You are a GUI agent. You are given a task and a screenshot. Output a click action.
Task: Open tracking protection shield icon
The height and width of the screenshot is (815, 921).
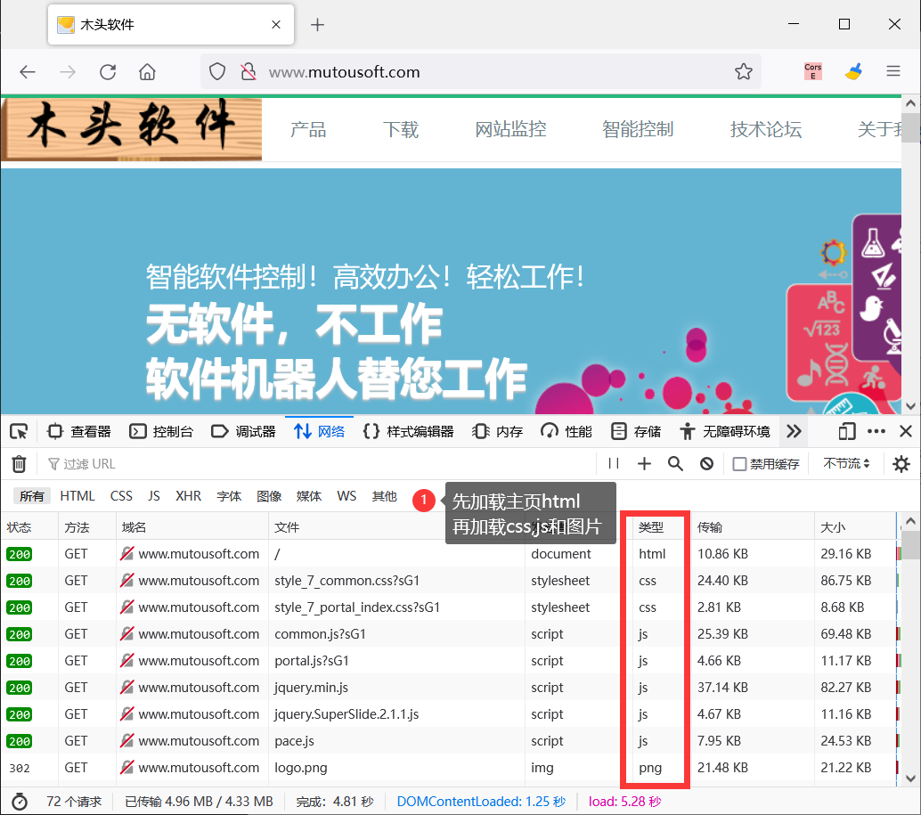(x=217, y=71)
